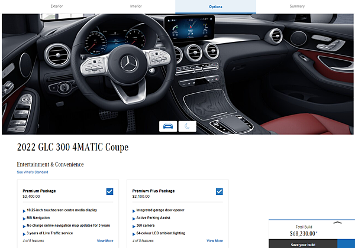
Task: Switch to day view car icon
Action: pyautogui.click(x=168, y=126)
